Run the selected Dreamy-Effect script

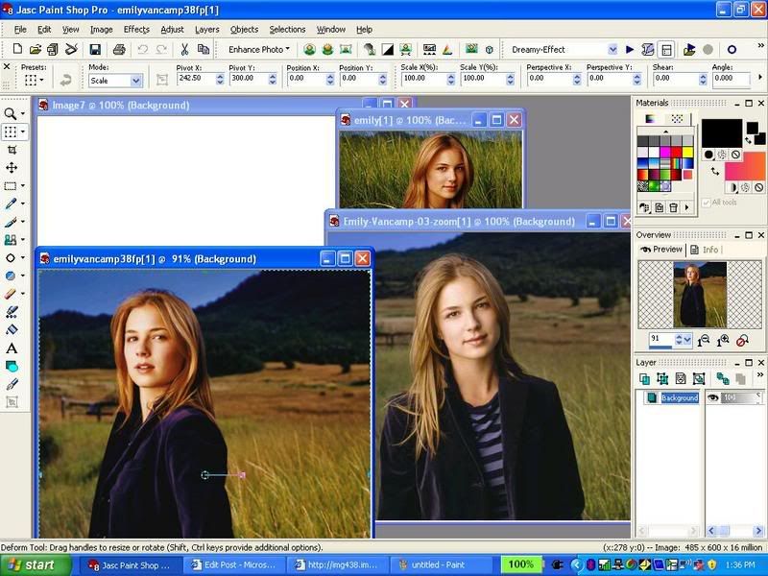[630, 49]
